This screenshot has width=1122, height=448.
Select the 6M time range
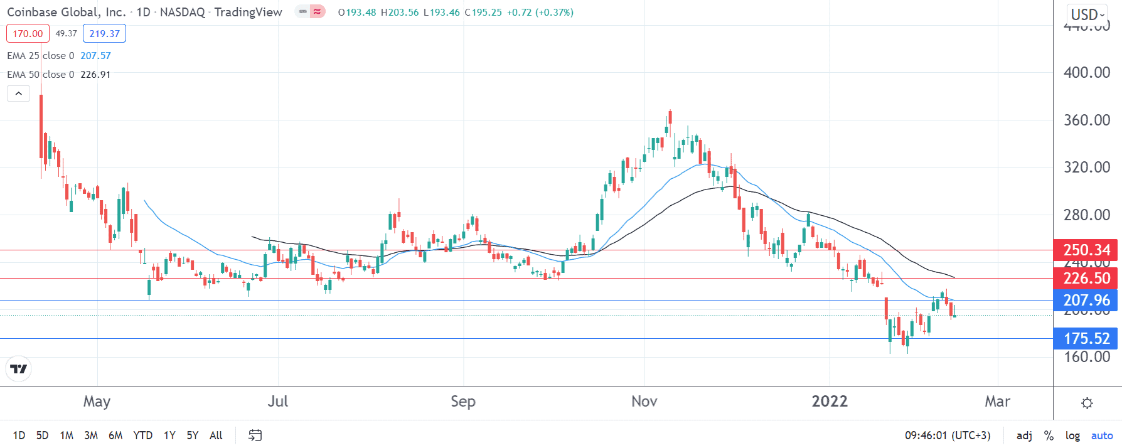pyautogui.click(x=115, y=435)
